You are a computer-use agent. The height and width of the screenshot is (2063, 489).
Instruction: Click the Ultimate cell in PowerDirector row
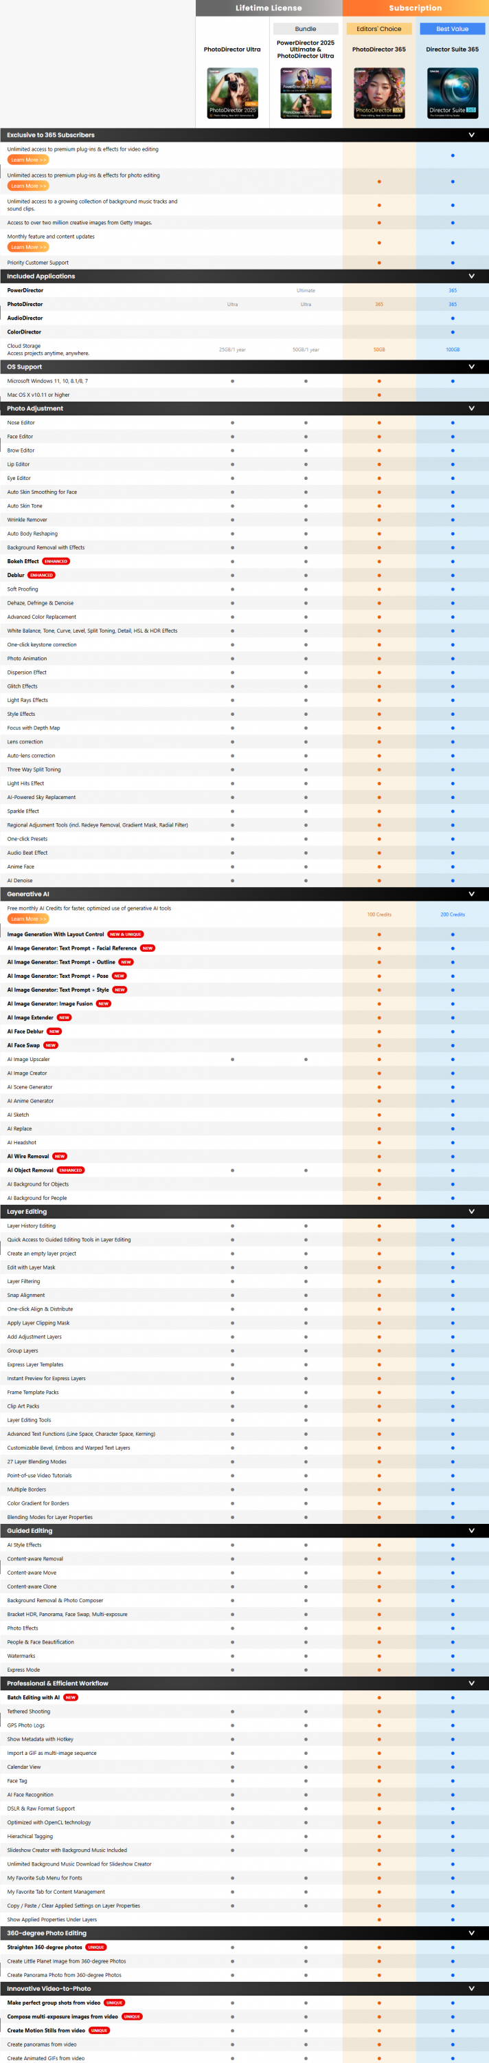(x=306, y=291)
